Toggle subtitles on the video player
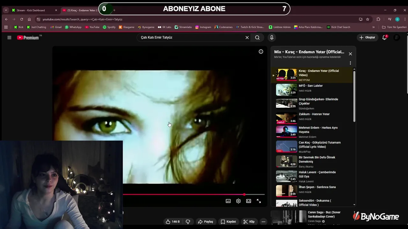Image resolution: width=408 pixels, height=229 pixels. [228, 201]
